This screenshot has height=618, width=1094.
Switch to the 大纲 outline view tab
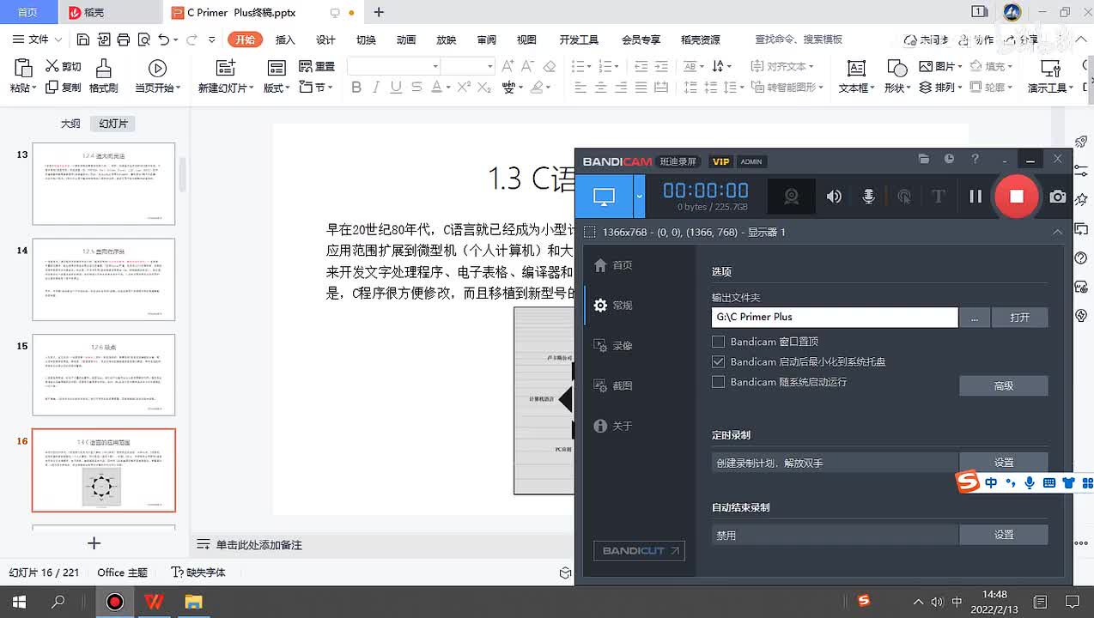tap(70, 124)
